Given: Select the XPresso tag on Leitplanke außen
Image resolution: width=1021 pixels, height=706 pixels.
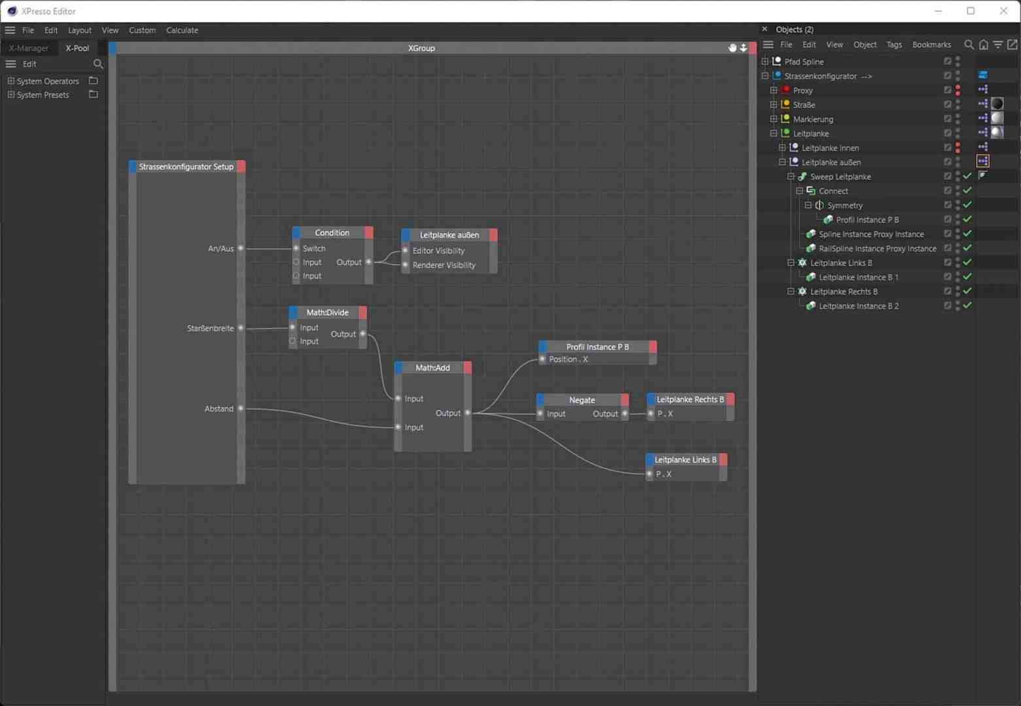Looking at the screenshot, I should [983, 161].
